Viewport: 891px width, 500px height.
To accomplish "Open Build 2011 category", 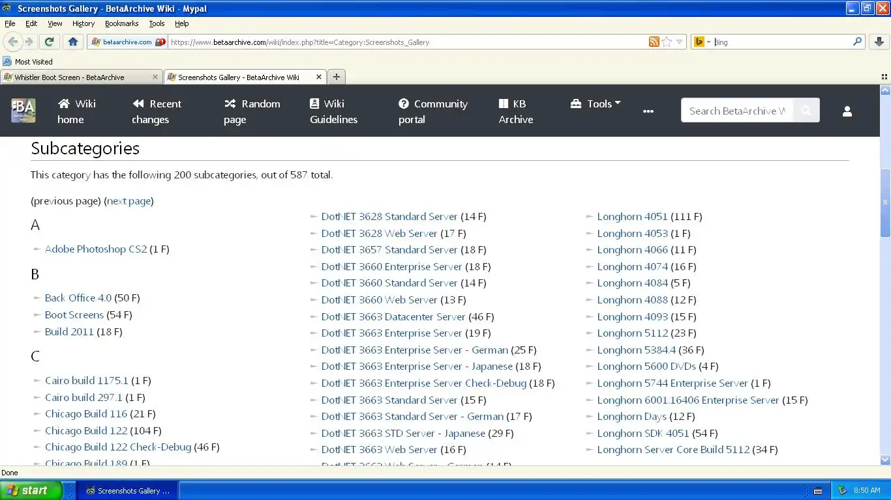I will click(x=69, y=332).
